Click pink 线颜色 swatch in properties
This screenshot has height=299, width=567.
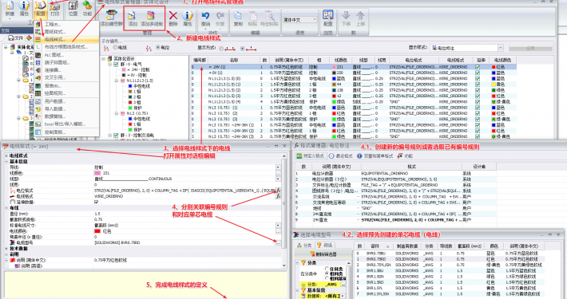(97, 173)
